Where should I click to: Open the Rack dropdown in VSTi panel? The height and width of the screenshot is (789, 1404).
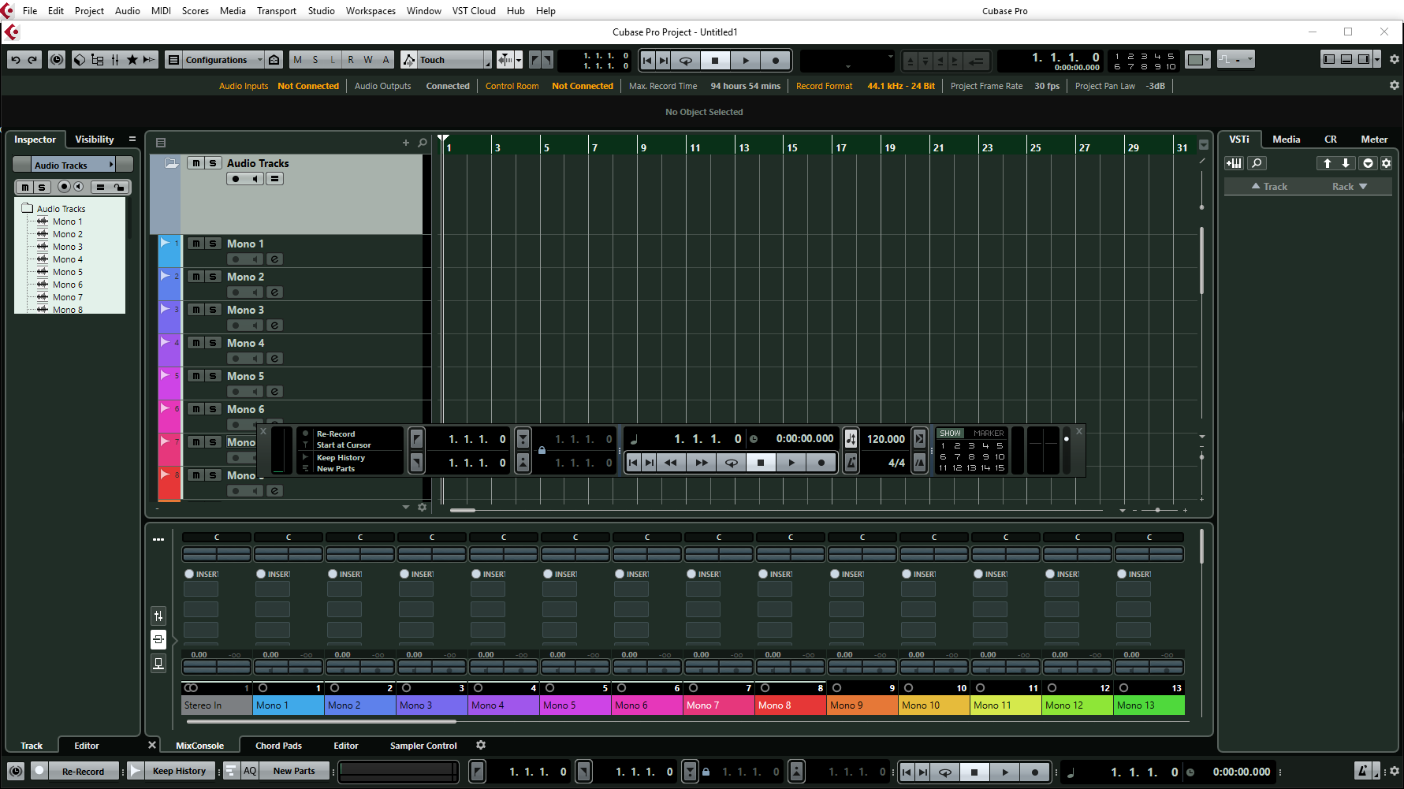pyautogui.click(x=1350, y=187)
